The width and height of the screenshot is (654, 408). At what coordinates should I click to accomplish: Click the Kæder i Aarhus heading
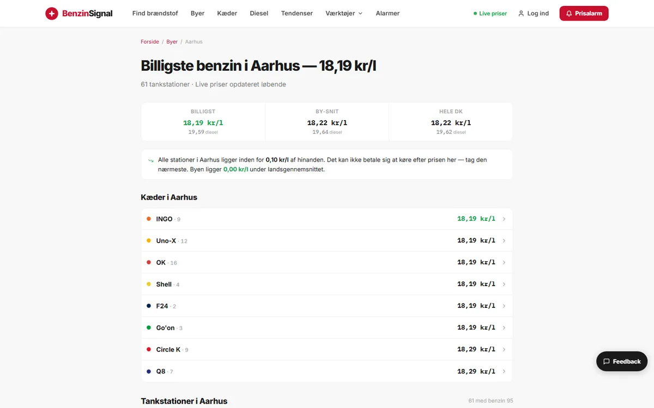pyautogui.click(x=169, y=197)
